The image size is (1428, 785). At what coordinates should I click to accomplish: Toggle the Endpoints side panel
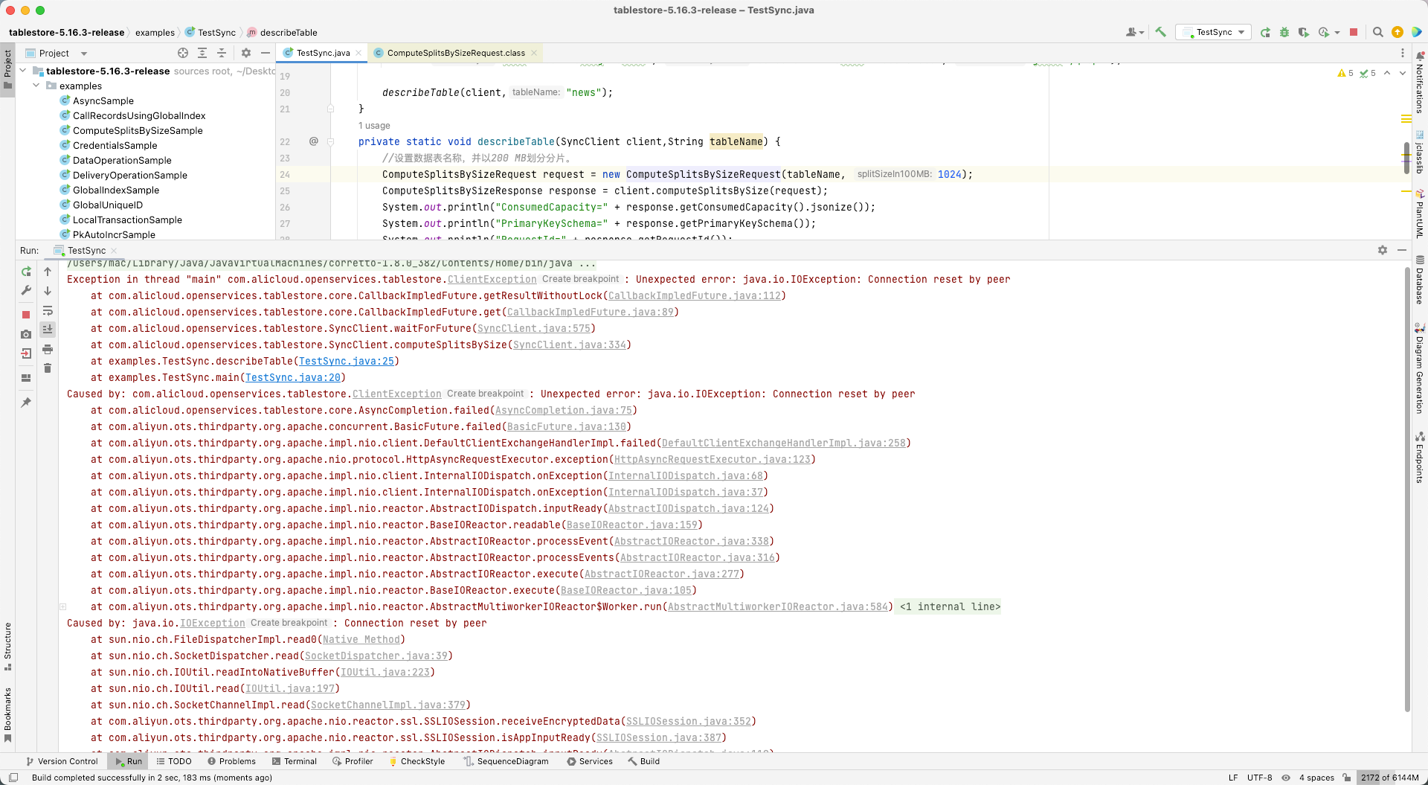[x=1420, y=458]
